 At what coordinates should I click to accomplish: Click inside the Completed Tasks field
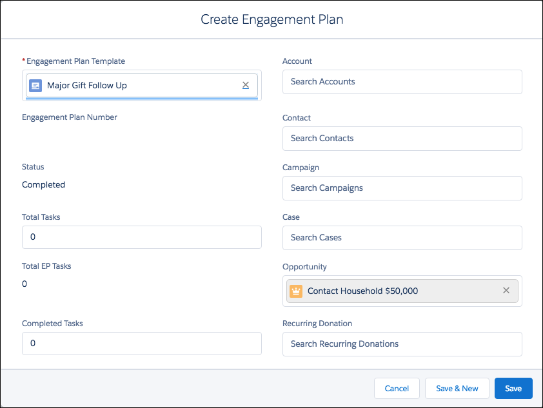click(141, 344)
